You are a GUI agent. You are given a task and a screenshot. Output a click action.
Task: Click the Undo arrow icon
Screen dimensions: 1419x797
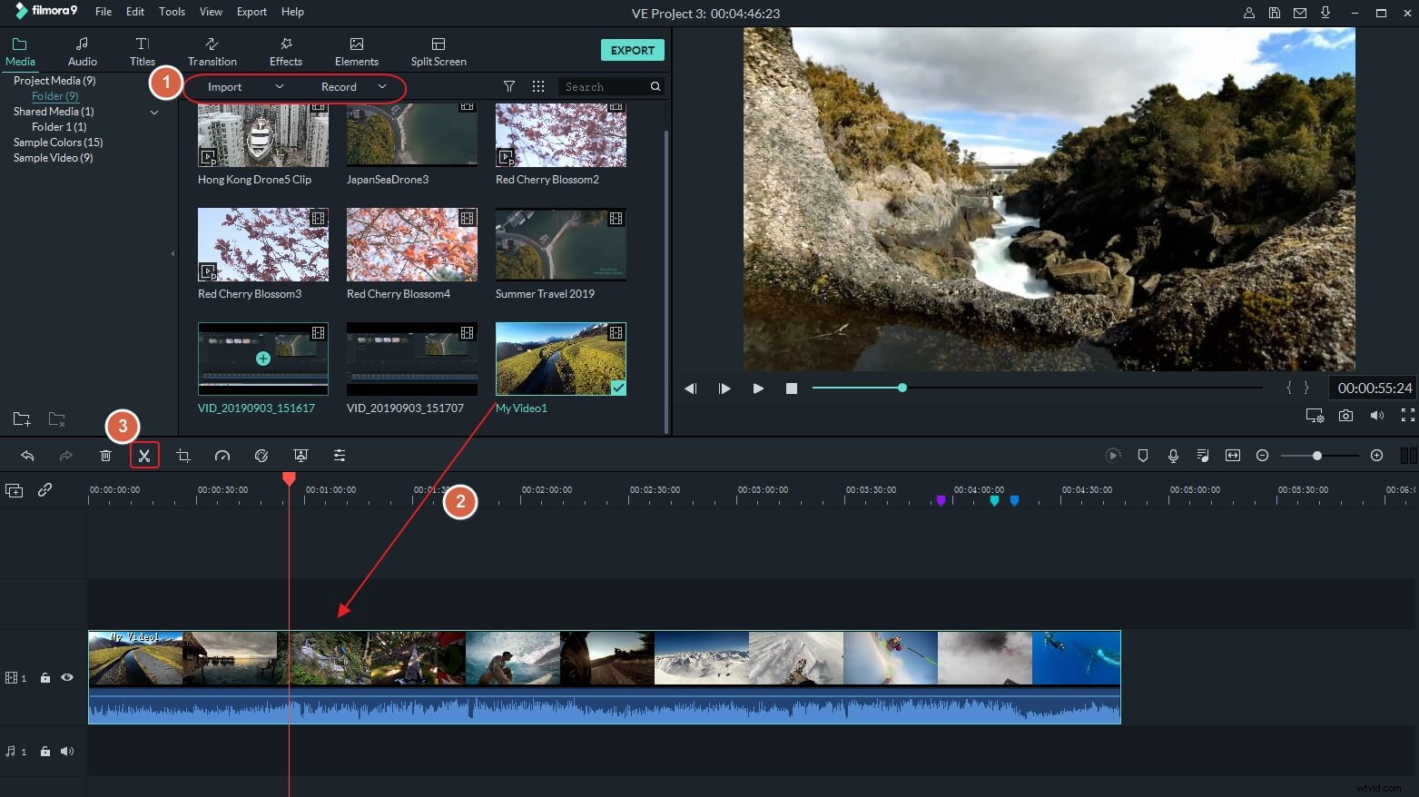pos(27,455)
